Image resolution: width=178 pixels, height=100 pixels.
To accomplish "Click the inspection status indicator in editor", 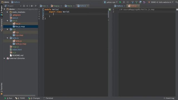I will click(x=110, y=10).
